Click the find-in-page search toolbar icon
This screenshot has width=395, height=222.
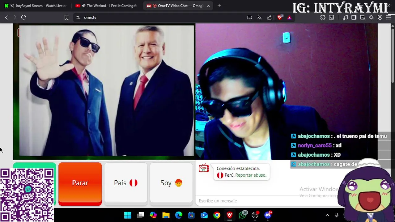[x=331, y=18]
